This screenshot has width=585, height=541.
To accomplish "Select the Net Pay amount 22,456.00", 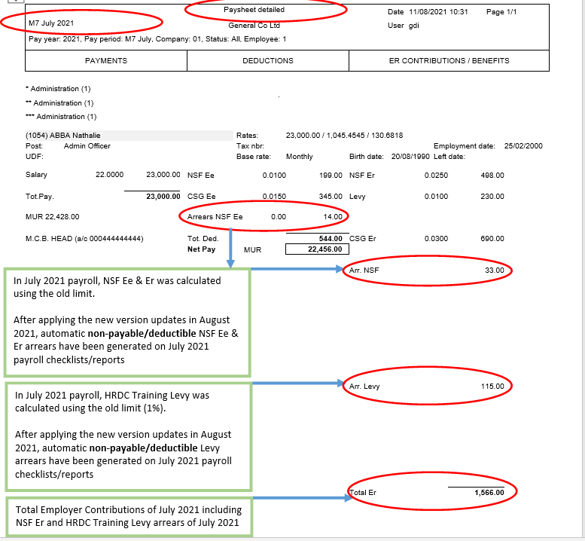I will [325, 249].
